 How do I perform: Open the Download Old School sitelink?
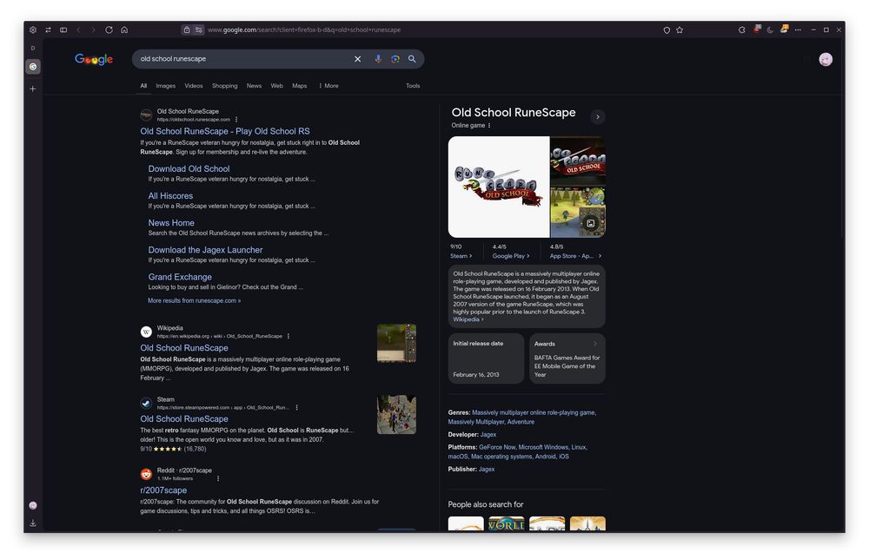pyautogui.click(x=189, y=168)
